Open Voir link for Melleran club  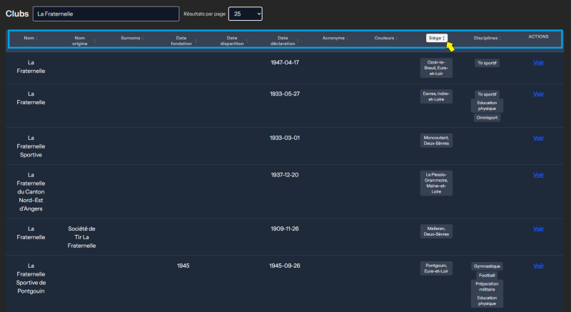click(x=538, y=229)
